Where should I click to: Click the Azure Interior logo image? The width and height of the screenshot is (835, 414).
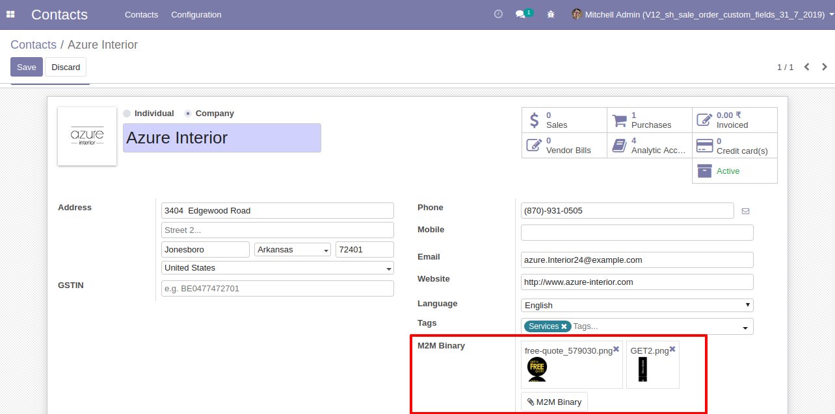pyautogui.click(x=87, y=136)
